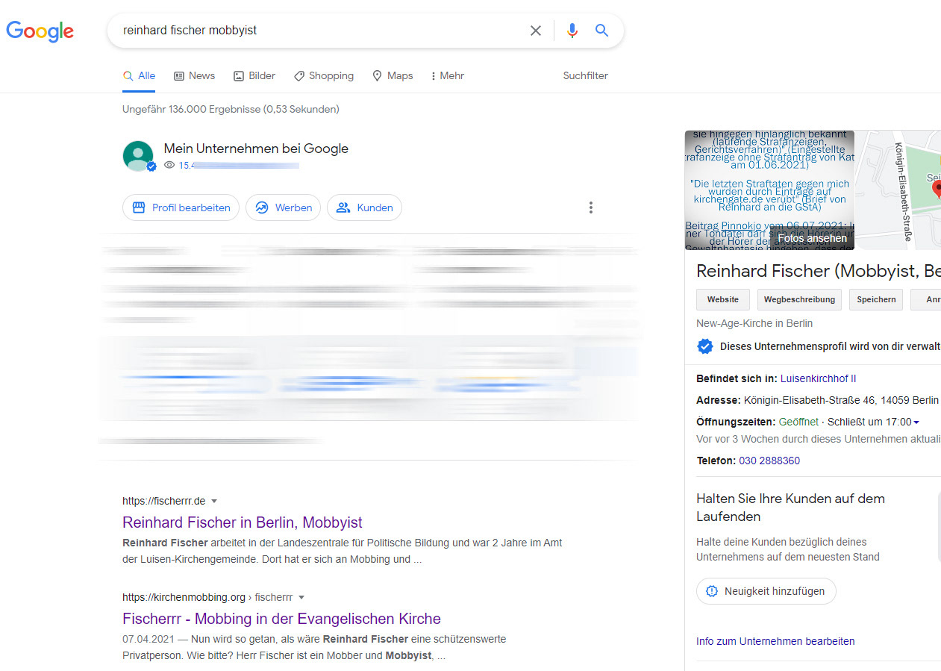The height and width of the screenshot is (671, 941).
Task: Focus the search field with reinhard fischer mobbyist
Action: tap(321, 31)
